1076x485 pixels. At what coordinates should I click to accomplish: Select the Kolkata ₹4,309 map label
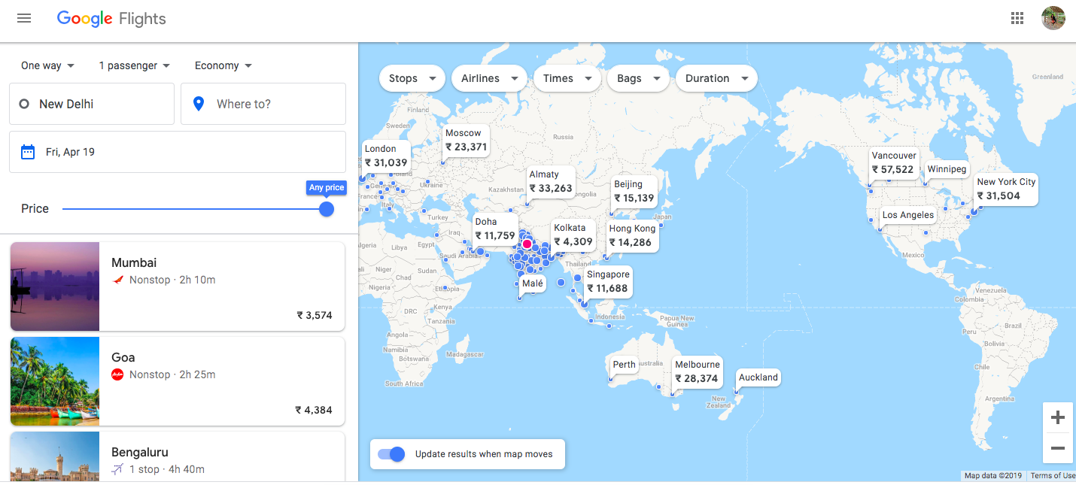(x=573, y=235)
